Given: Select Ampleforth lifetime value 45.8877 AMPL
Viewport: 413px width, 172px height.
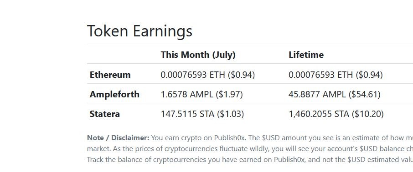Looking at the screenshot, I should 317,94.
